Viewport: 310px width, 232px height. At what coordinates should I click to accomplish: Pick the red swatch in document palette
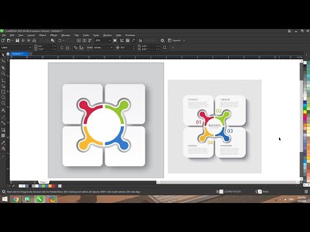(54, 186)
